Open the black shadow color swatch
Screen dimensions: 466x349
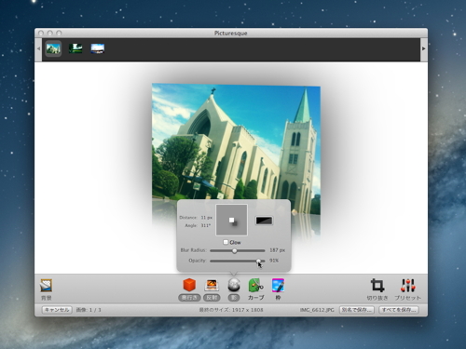[264, 221]
